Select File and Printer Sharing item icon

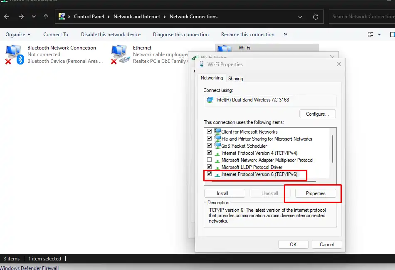point(217,139)
